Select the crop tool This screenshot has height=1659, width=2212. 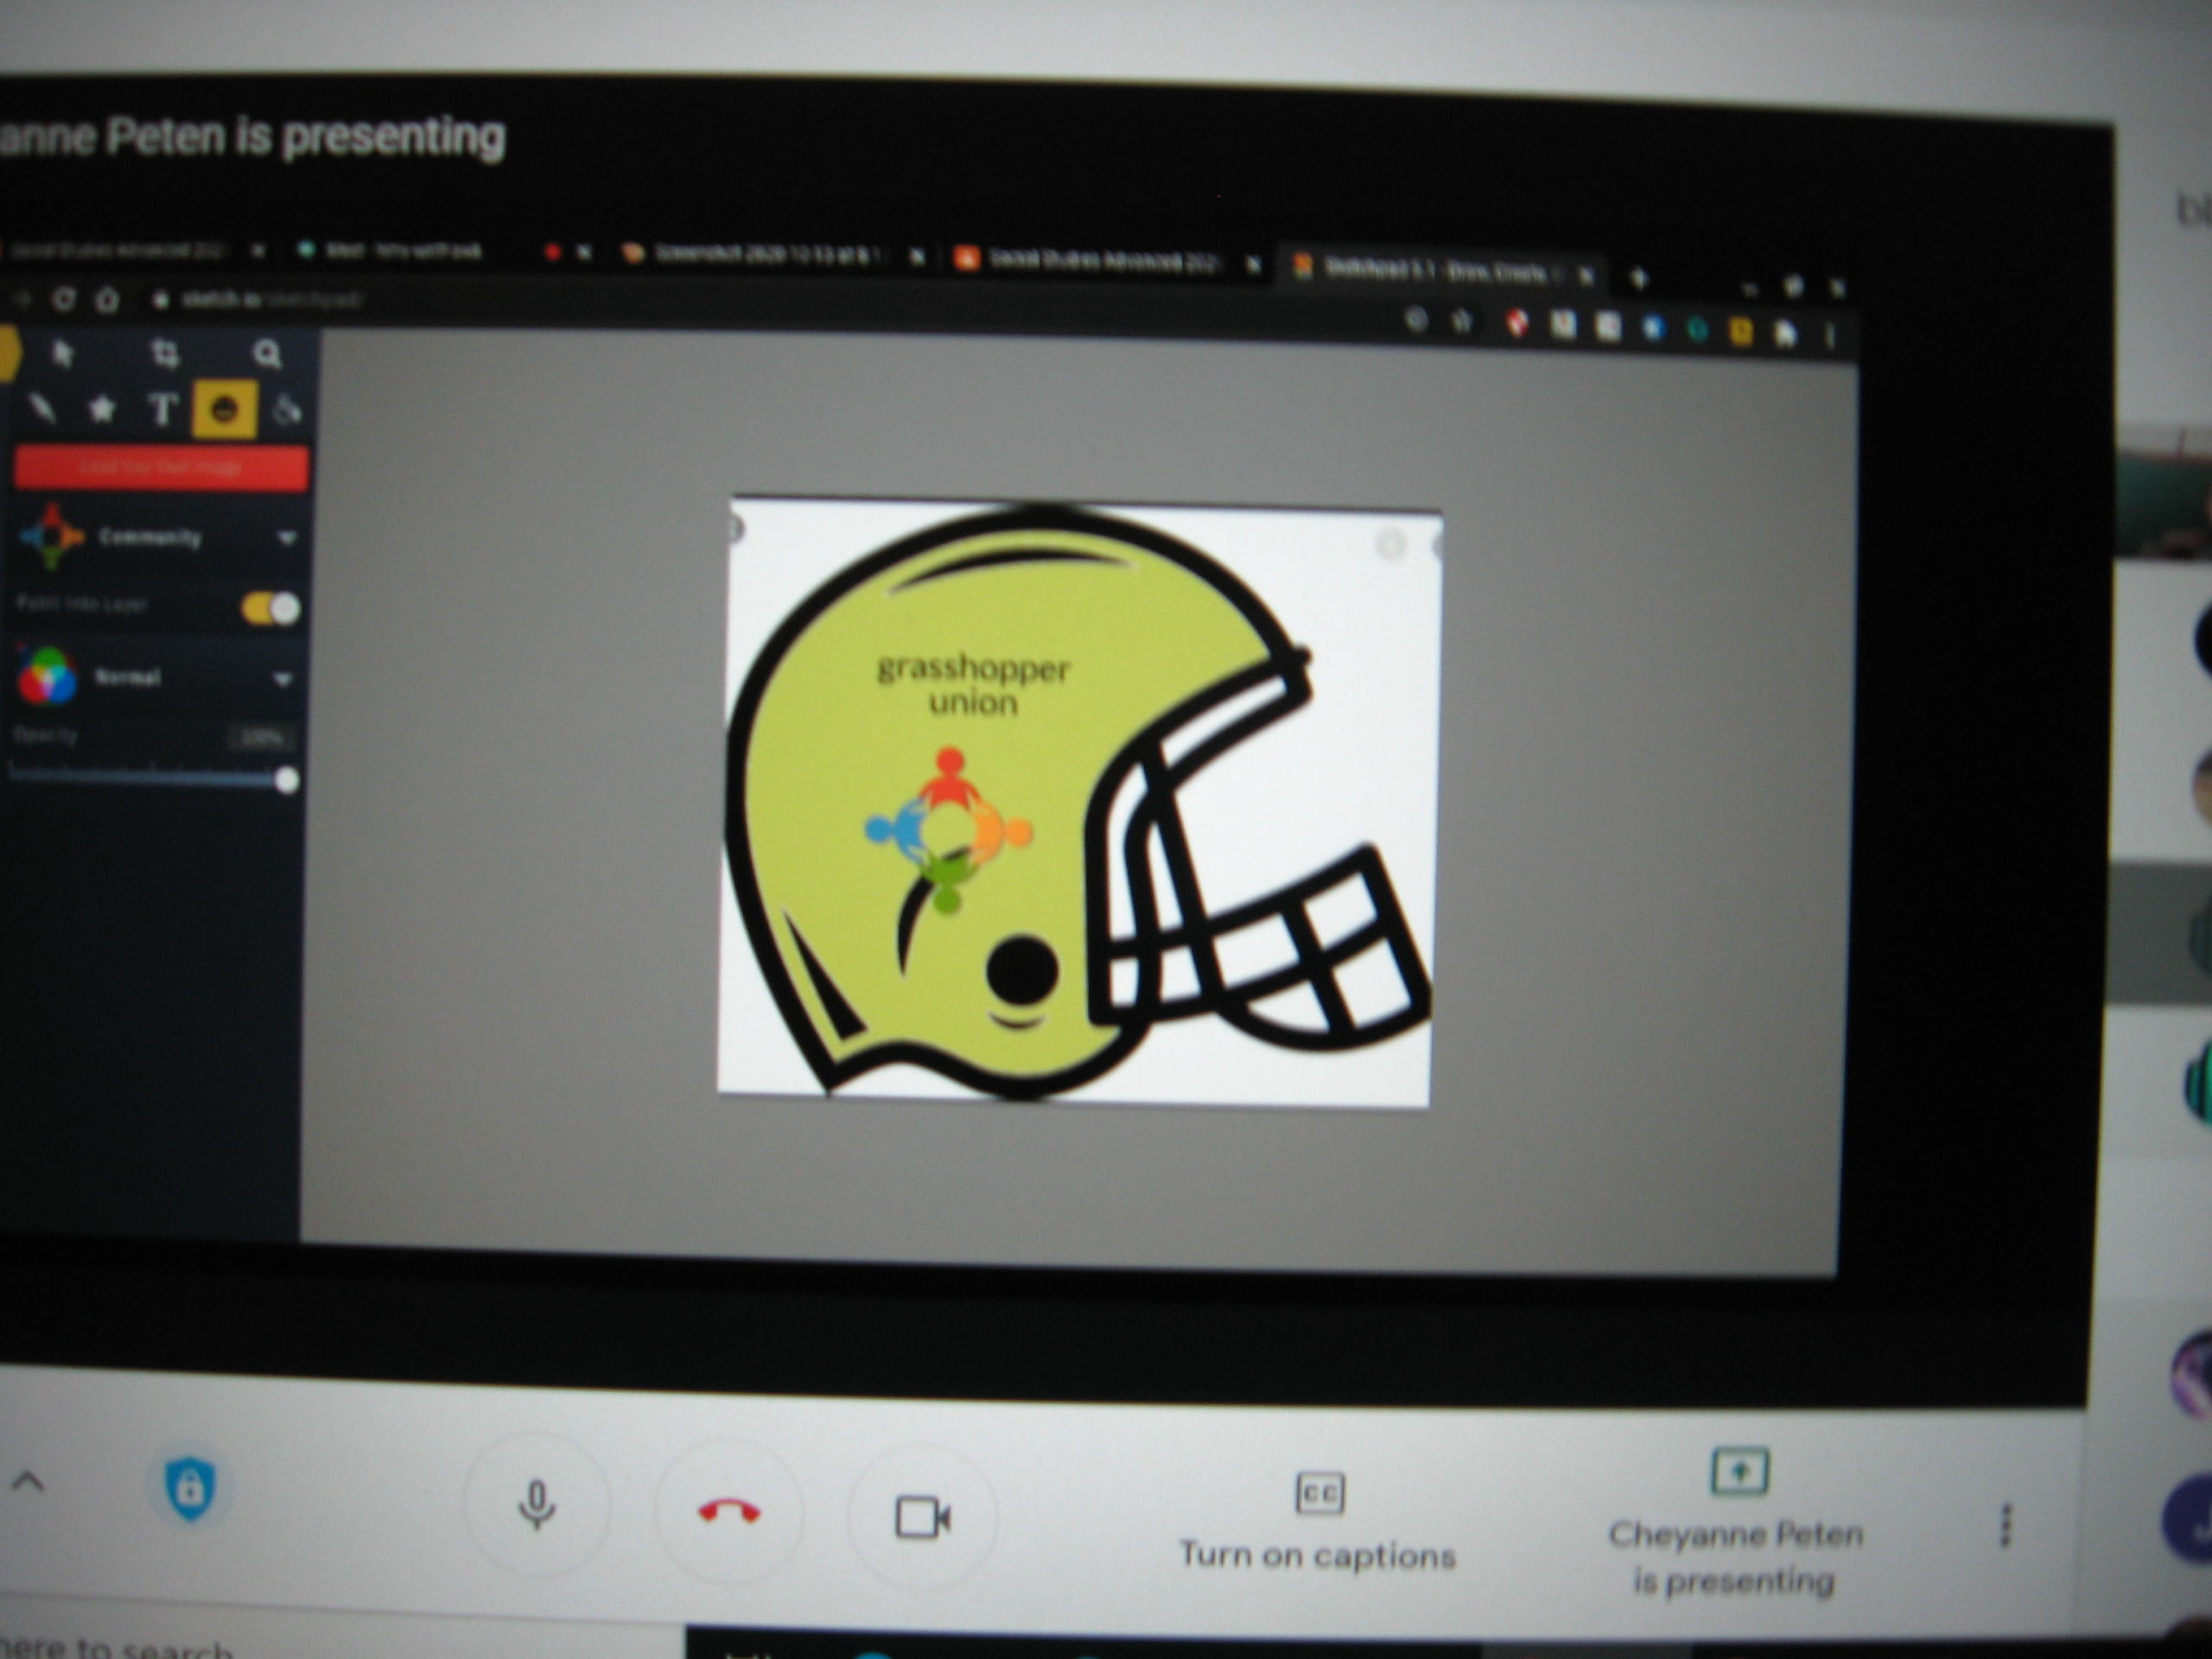(165, 353)
